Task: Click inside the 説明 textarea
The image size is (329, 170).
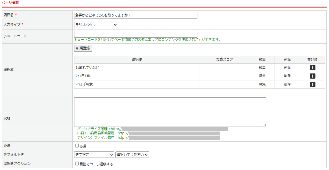Action: 170,112
